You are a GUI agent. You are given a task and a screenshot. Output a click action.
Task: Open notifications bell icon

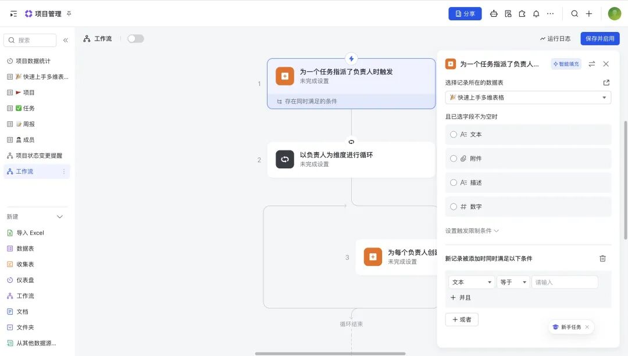point(536,14)
